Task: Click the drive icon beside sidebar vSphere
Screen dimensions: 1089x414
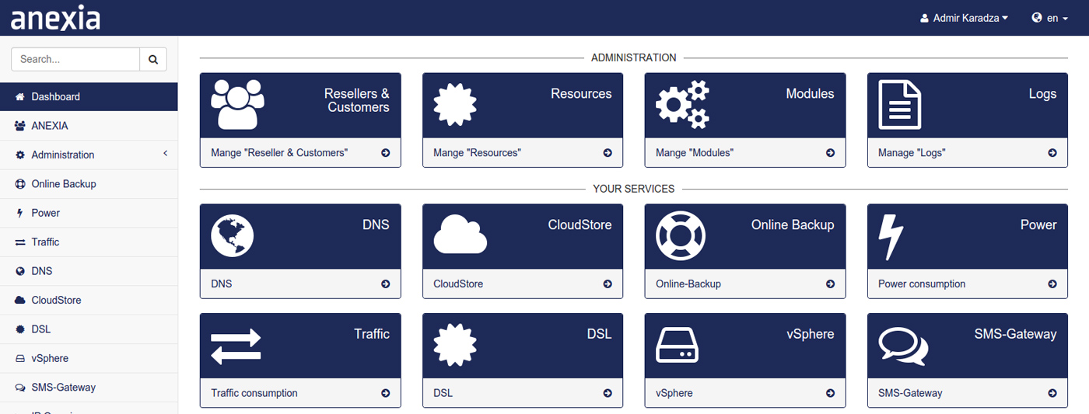Action: coord(20,358)
